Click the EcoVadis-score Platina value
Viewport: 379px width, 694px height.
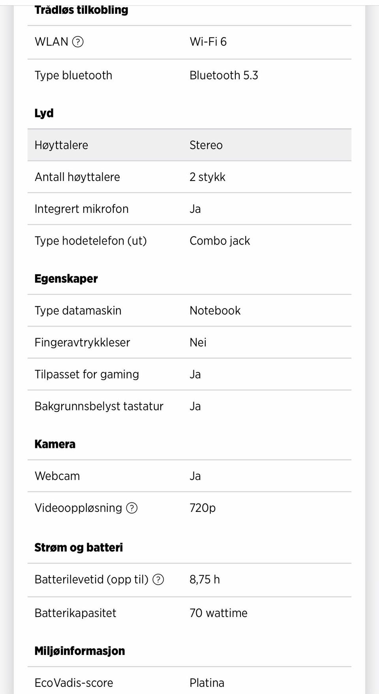(x=207, y=683)
